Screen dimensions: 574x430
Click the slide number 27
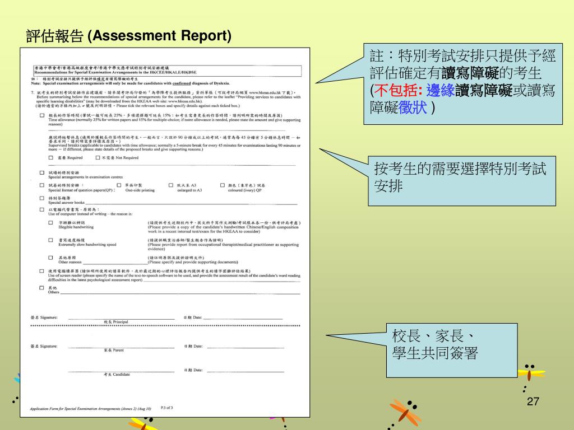[x=533, y=401]
